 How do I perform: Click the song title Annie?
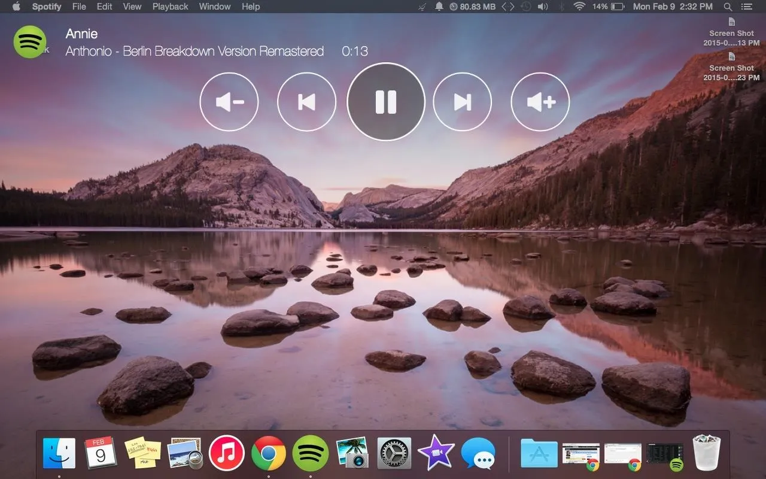tap(81, 34)
